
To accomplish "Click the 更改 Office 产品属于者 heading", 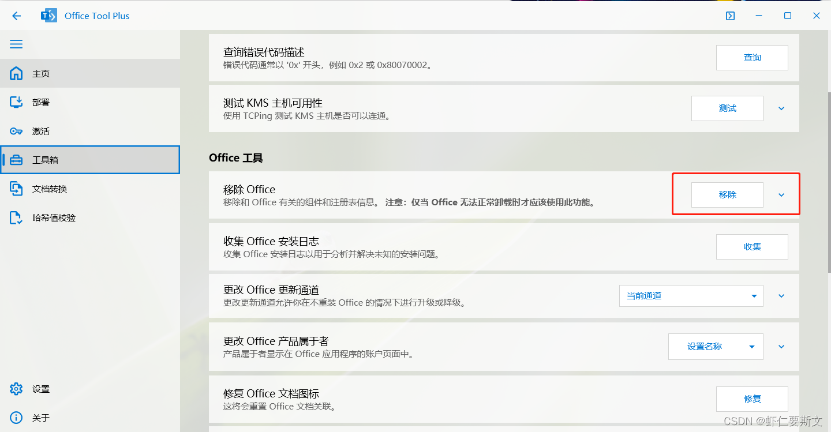I will point(276,341).
